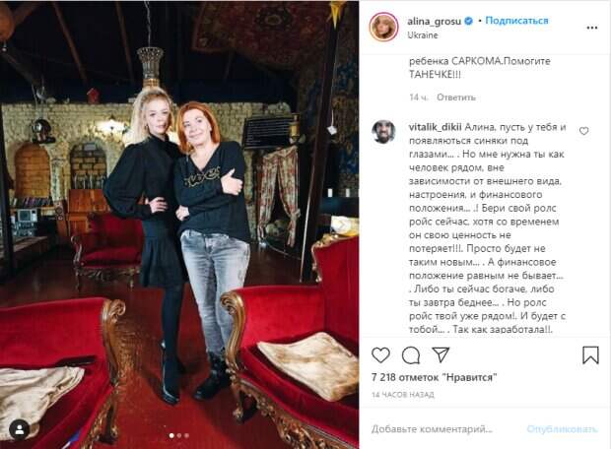Click verified badge next to alina_grosu

(x=469, y=21)
